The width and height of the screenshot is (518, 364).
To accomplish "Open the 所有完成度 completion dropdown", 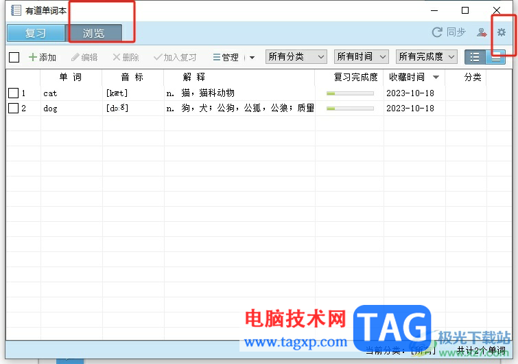I will [x=427, y=56].
